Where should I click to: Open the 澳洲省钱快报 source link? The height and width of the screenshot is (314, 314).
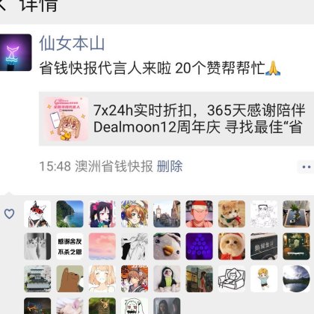pos(114,166)
